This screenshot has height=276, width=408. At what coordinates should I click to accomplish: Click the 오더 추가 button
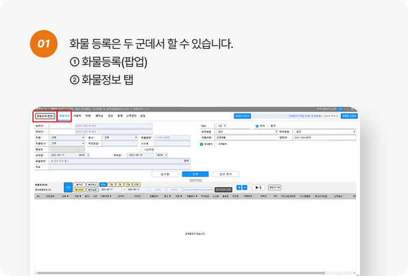(x=226, y=174)
